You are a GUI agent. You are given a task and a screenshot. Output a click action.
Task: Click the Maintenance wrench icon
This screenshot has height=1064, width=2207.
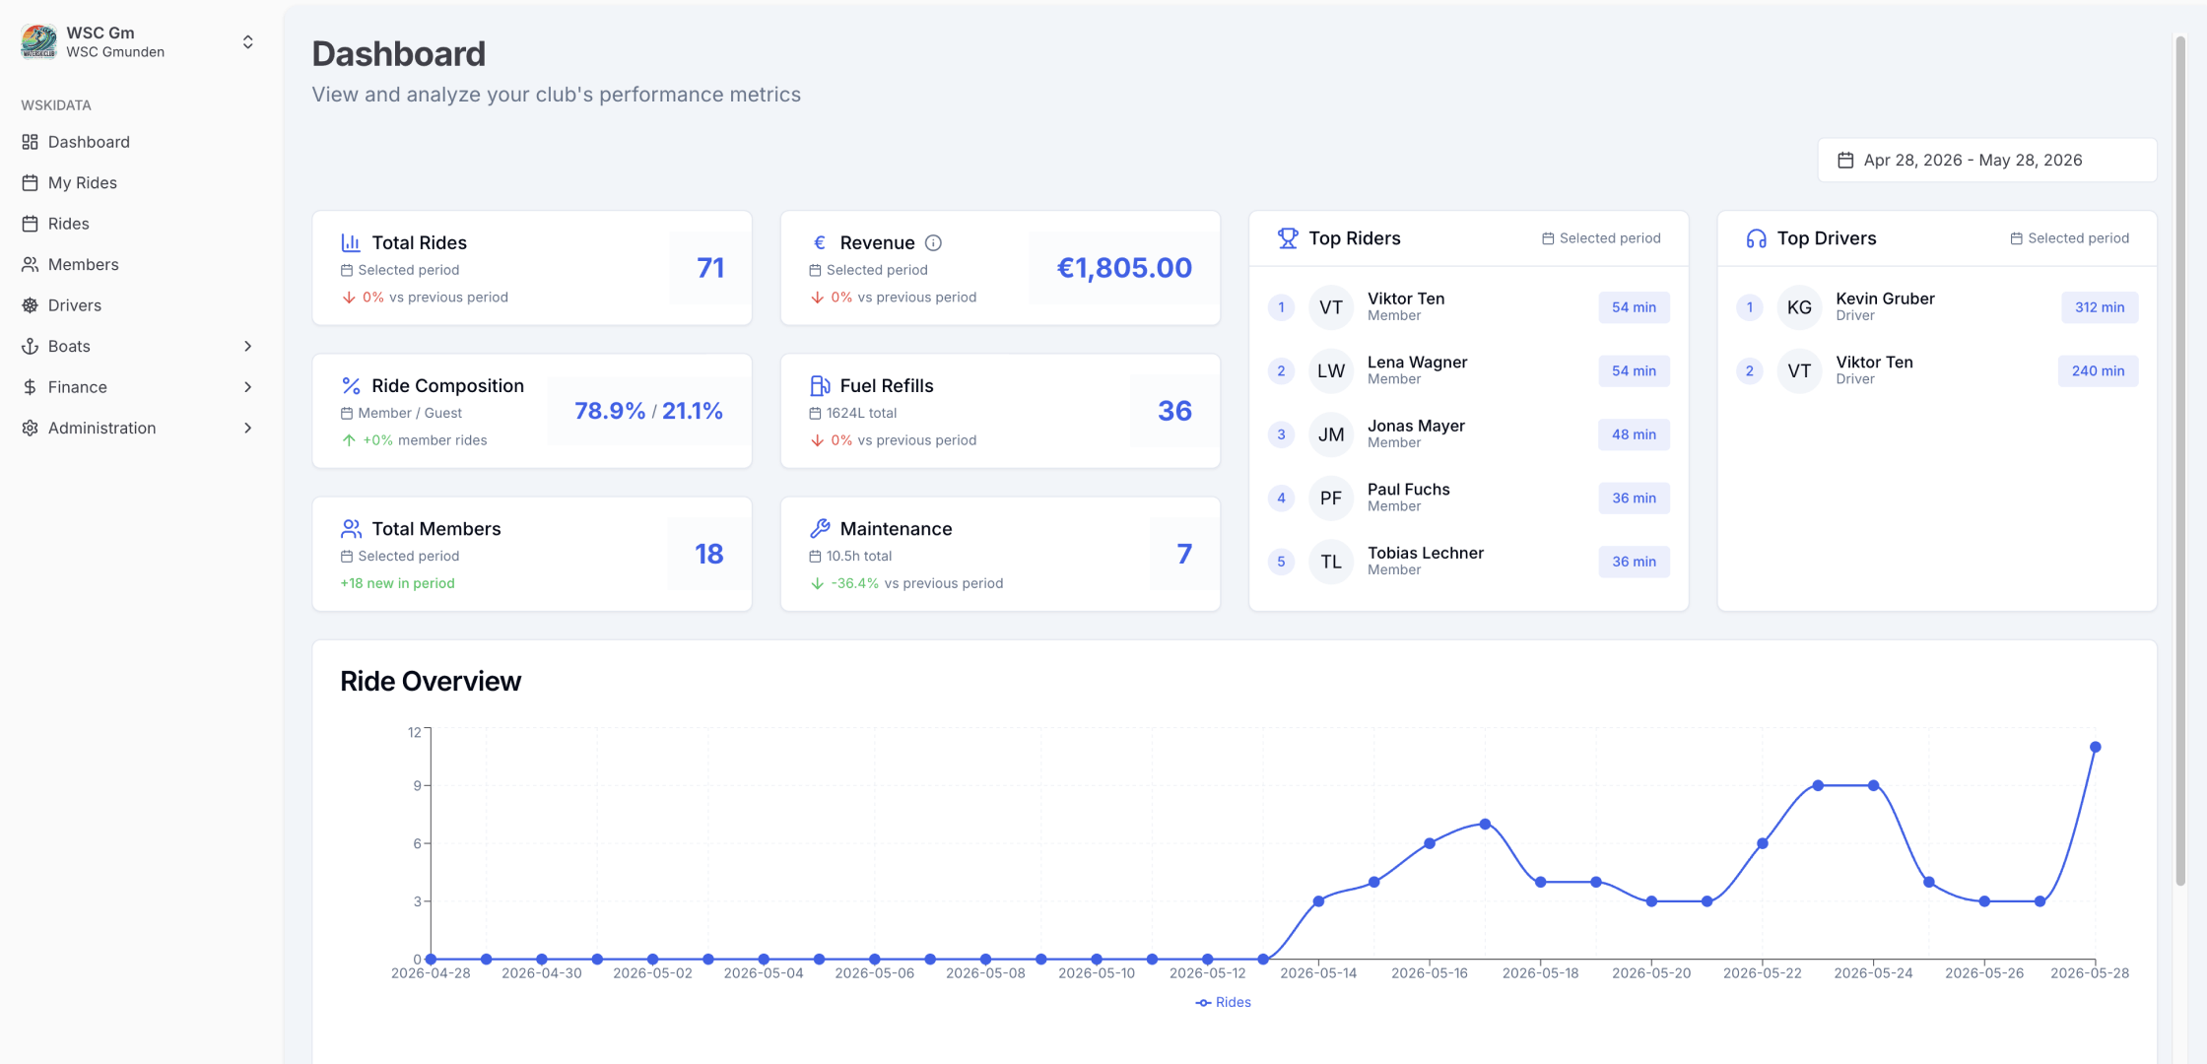(820, 529)
